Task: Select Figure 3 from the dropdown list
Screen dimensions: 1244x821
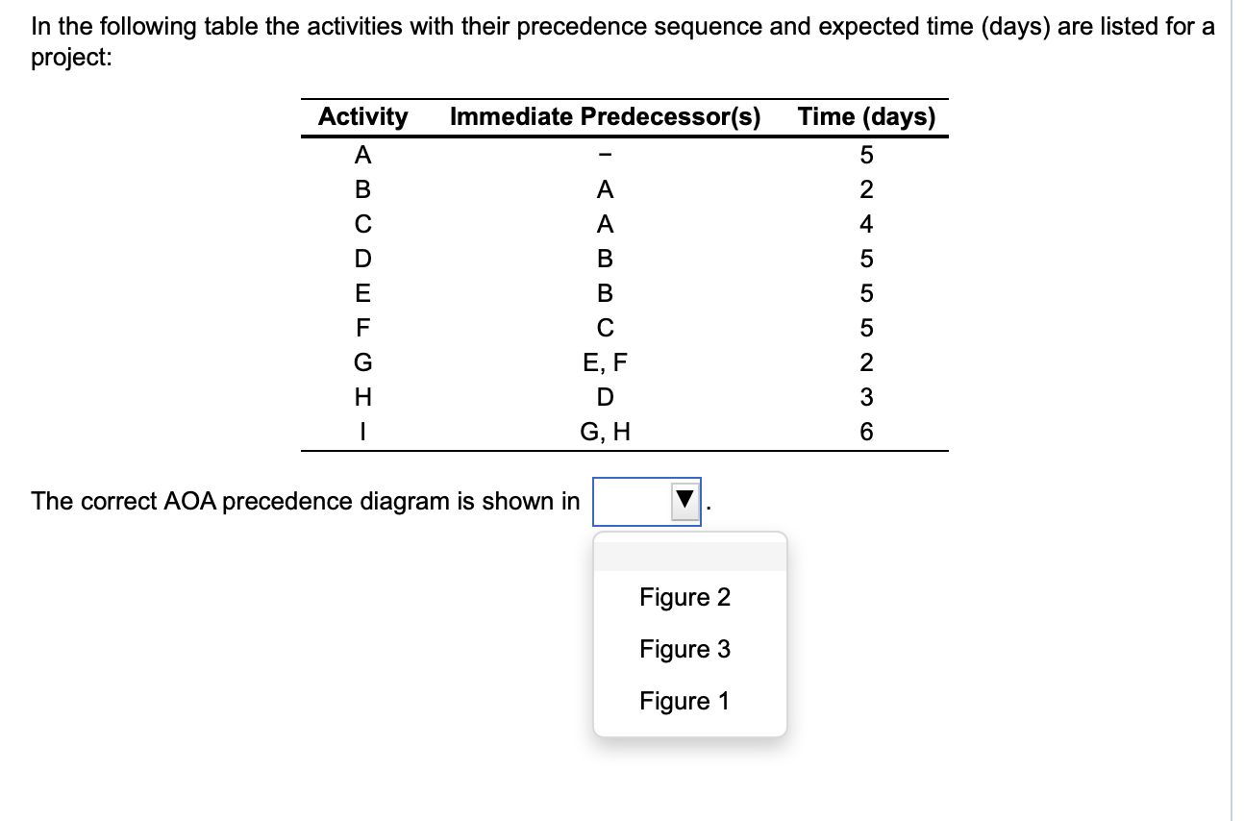Action: tap(684, 649)
